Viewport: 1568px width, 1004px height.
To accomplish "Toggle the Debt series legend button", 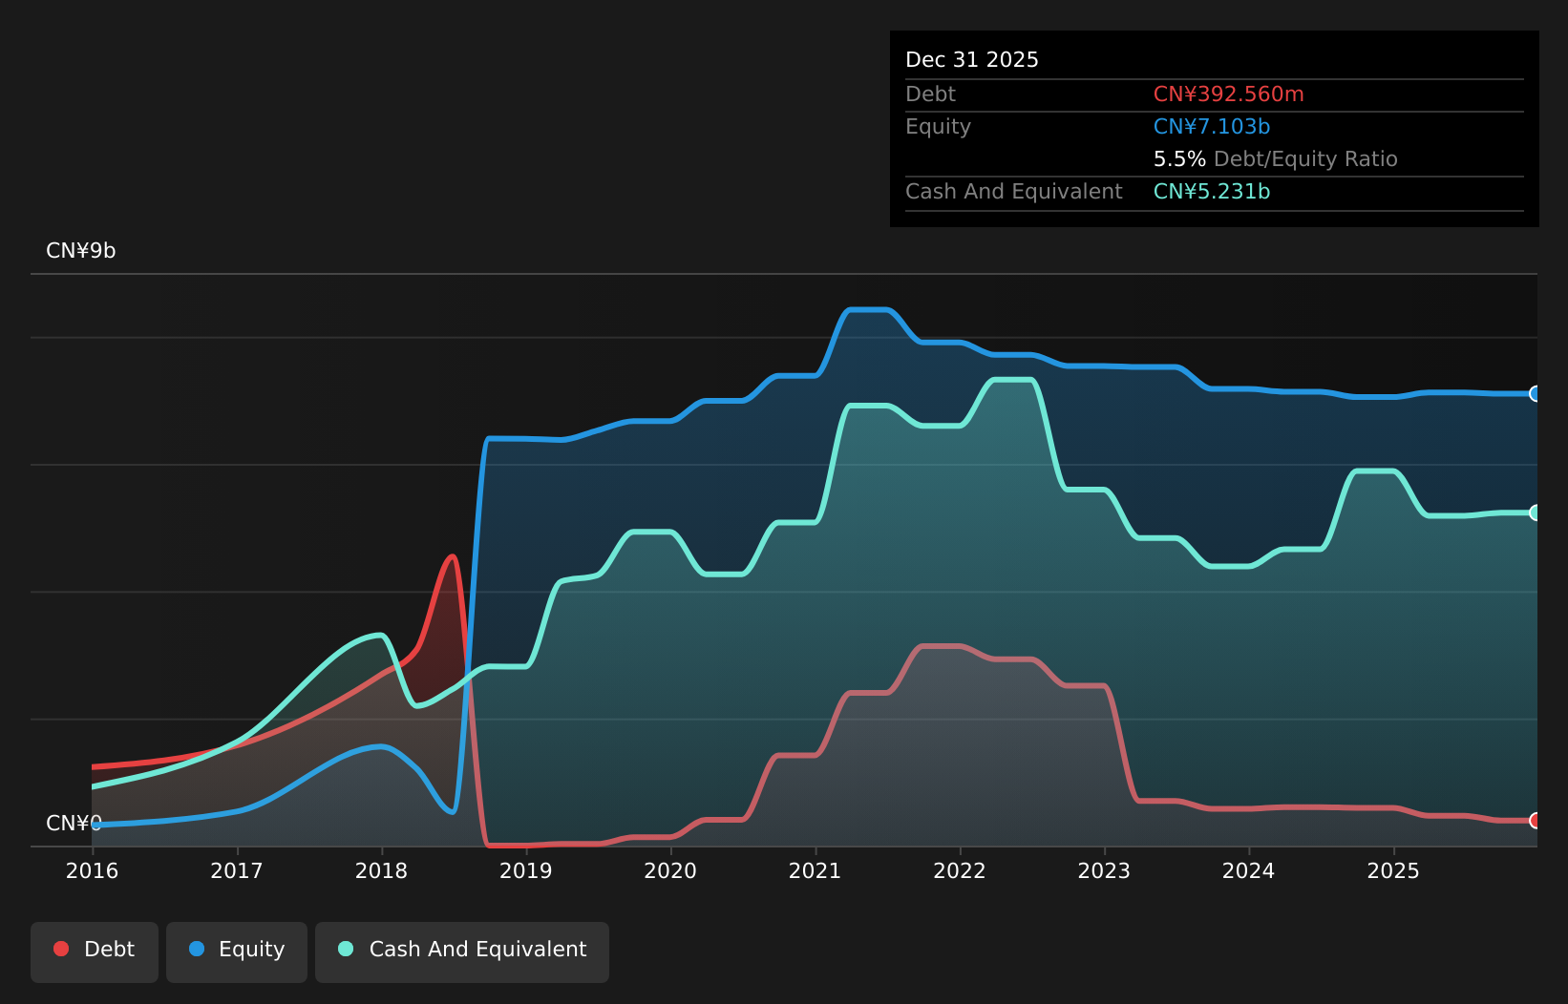I will click(95, 952).
